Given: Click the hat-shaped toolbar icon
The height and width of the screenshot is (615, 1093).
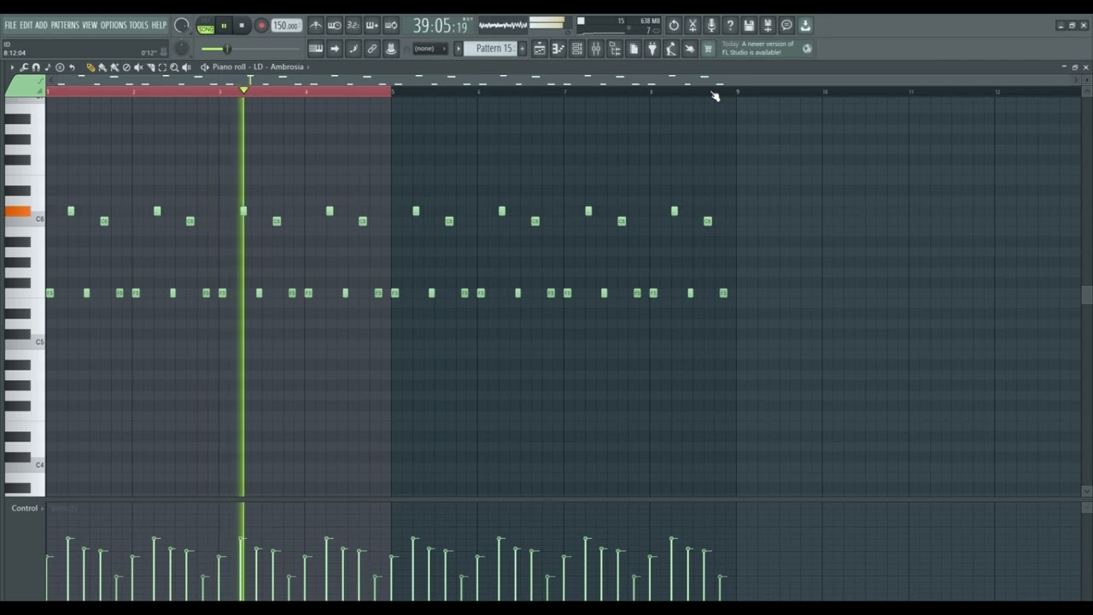Looking at the screenshot, I should click(390, 49).
